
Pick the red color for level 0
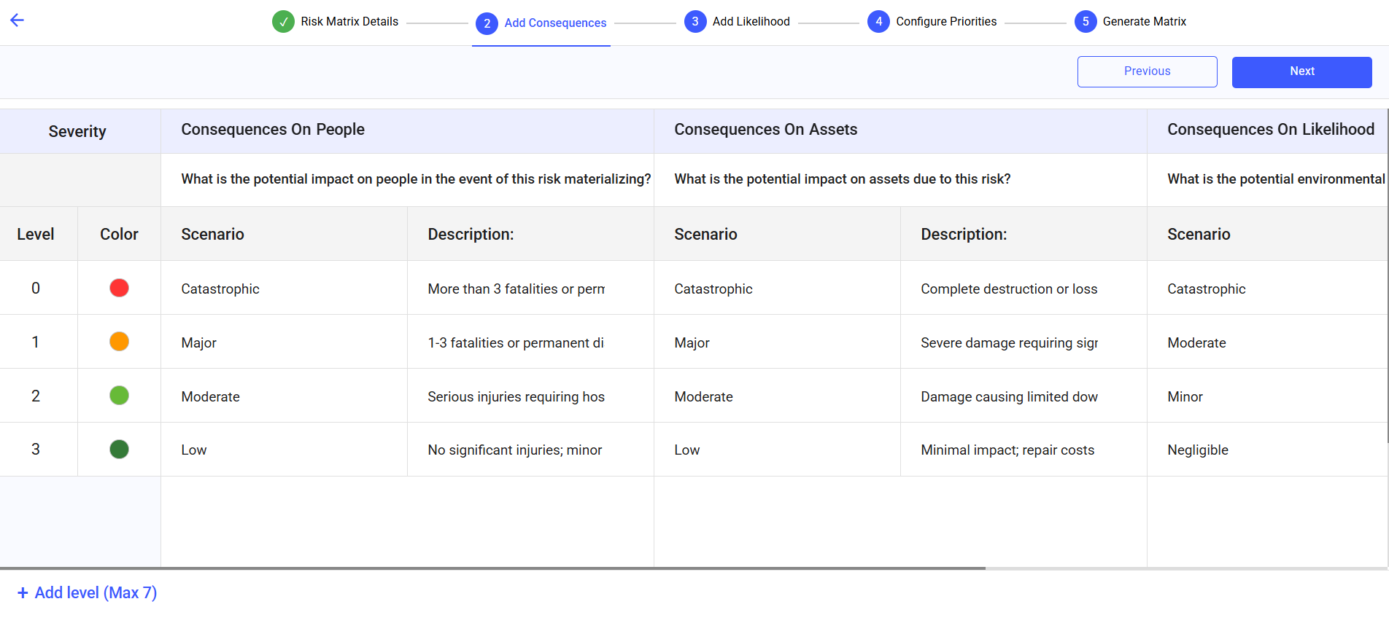click(119, 288)
